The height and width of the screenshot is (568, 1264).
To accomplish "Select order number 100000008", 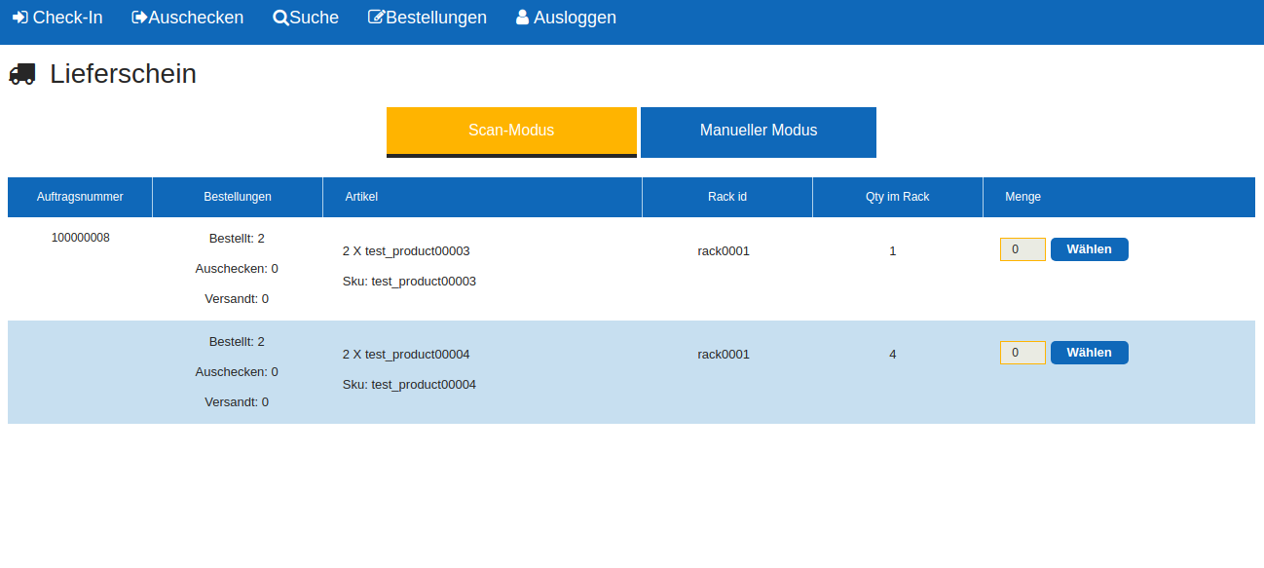I will pyautogui.click(x=81, y=238).
